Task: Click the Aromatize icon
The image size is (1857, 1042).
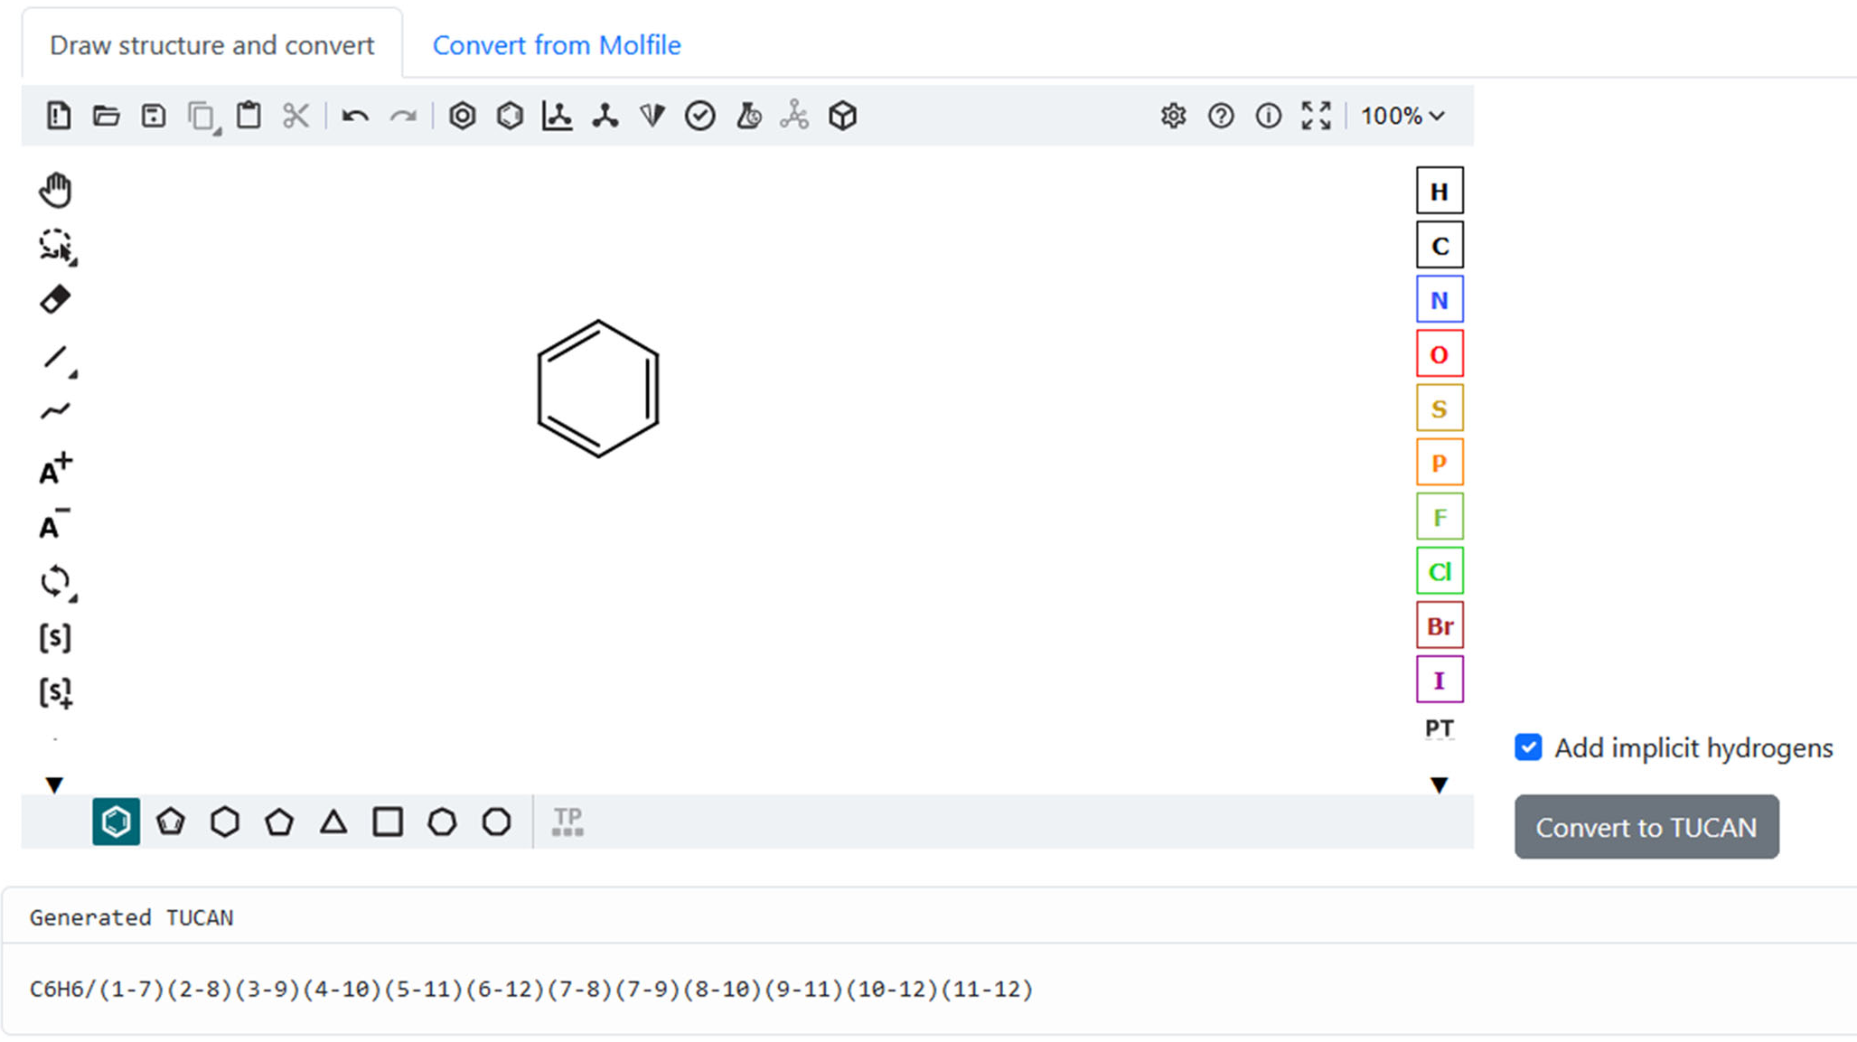Action: pyautogui.click(x=462, y=116)
